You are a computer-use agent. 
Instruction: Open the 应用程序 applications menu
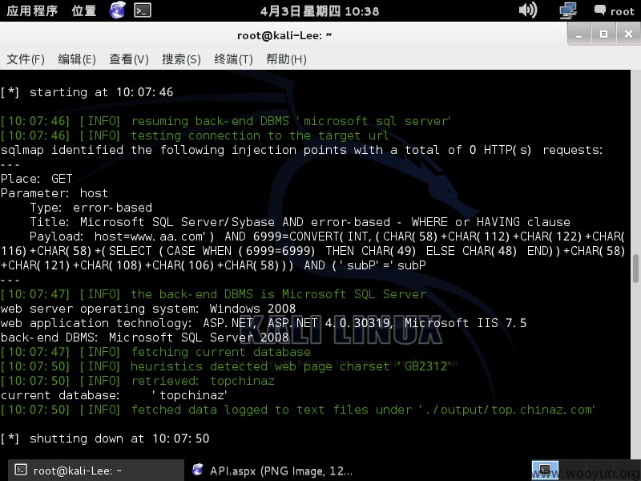[32, 10]
